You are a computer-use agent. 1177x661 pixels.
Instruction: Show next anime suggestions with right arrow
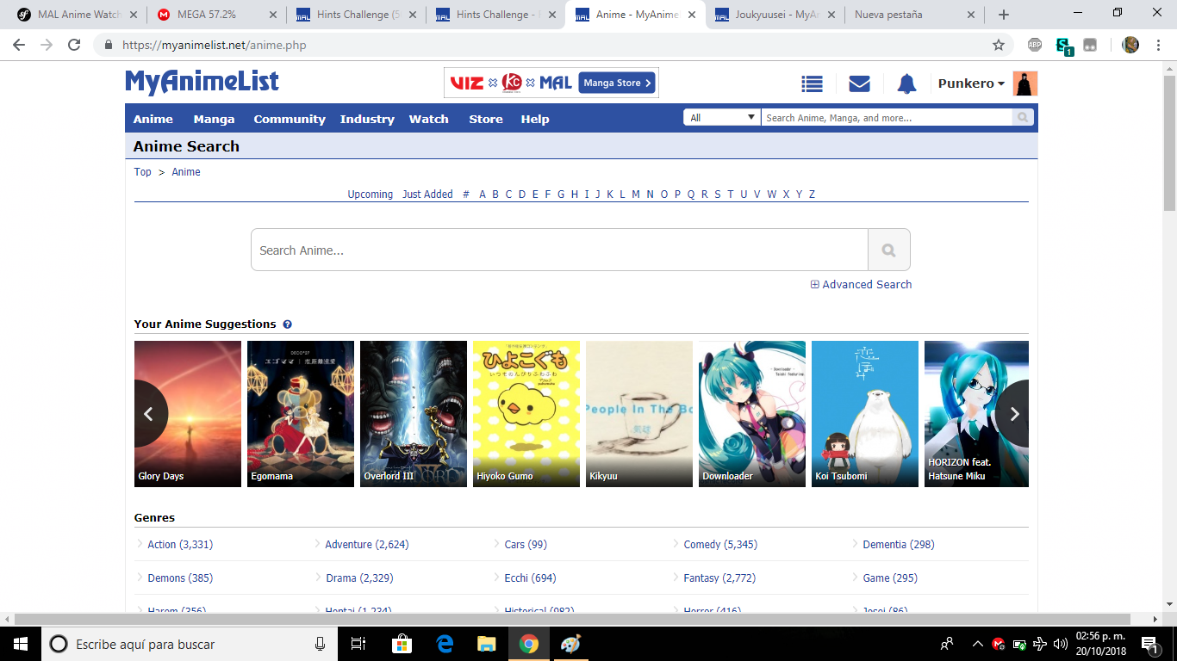click(1014, 414)
